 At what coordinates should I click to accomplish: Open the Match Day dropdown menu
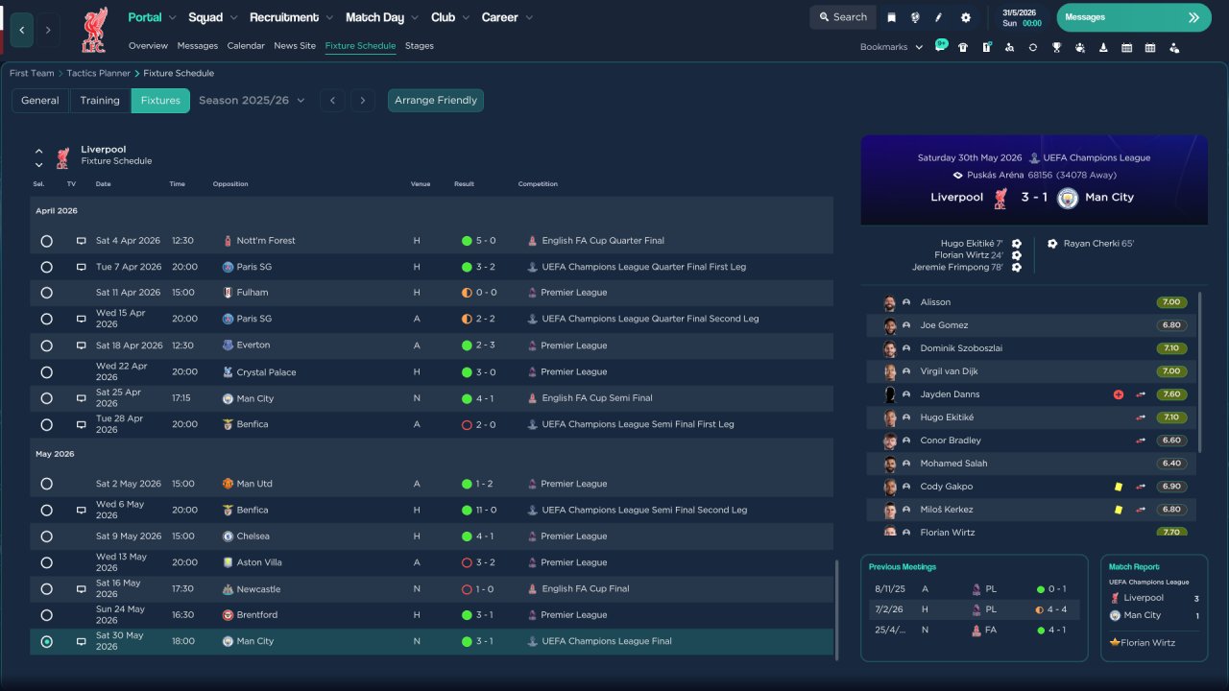click(382, 17)
